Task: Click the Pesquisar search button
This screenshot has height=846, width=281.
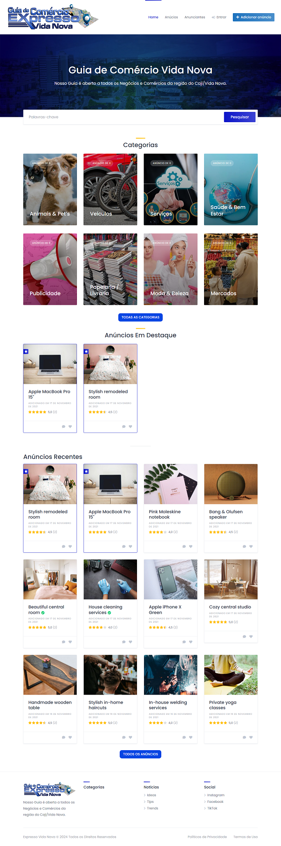Action: coord(239,117)
